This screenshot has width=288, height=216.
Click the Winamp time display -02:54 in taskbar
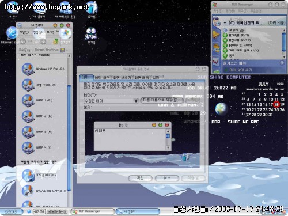pyautogui.click(x=39, y=211)
